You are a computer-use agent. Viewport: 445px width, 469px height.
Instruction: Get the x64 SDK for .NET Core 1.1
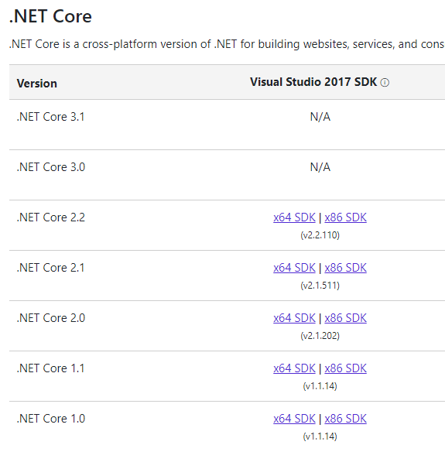294,368
